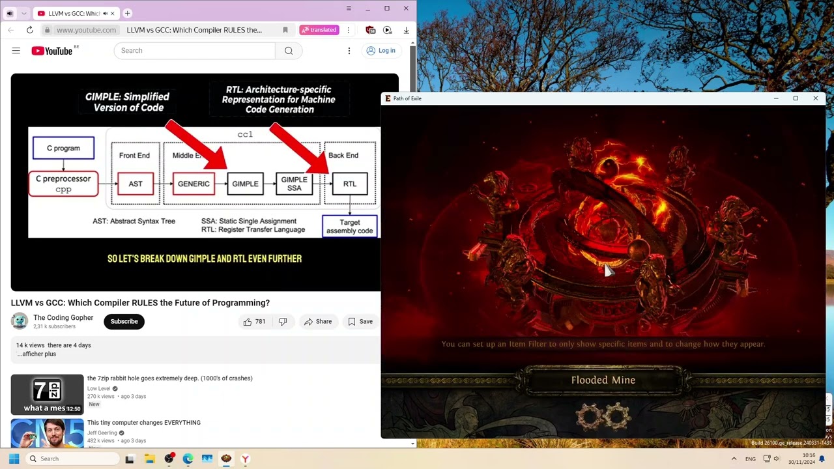Viewport: 834px width, 469px height.
Task: Switch to Path of Exile taskbar icon
Action: point(226,459)
